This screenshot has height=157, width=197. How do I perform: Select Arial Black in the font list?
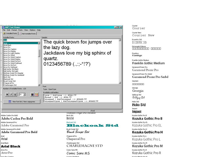coord(21,45)
